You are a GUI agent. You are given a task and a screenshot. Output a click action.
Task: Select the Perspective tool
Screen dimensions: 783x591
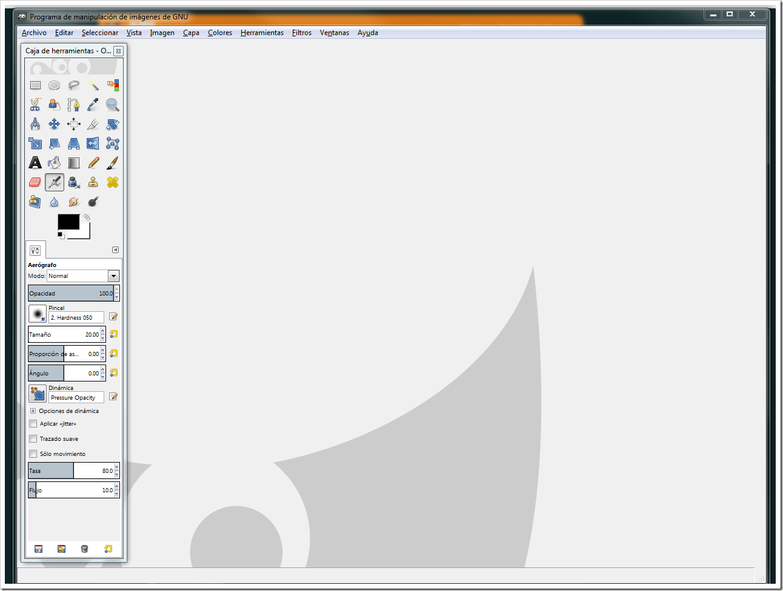point(74,144)
